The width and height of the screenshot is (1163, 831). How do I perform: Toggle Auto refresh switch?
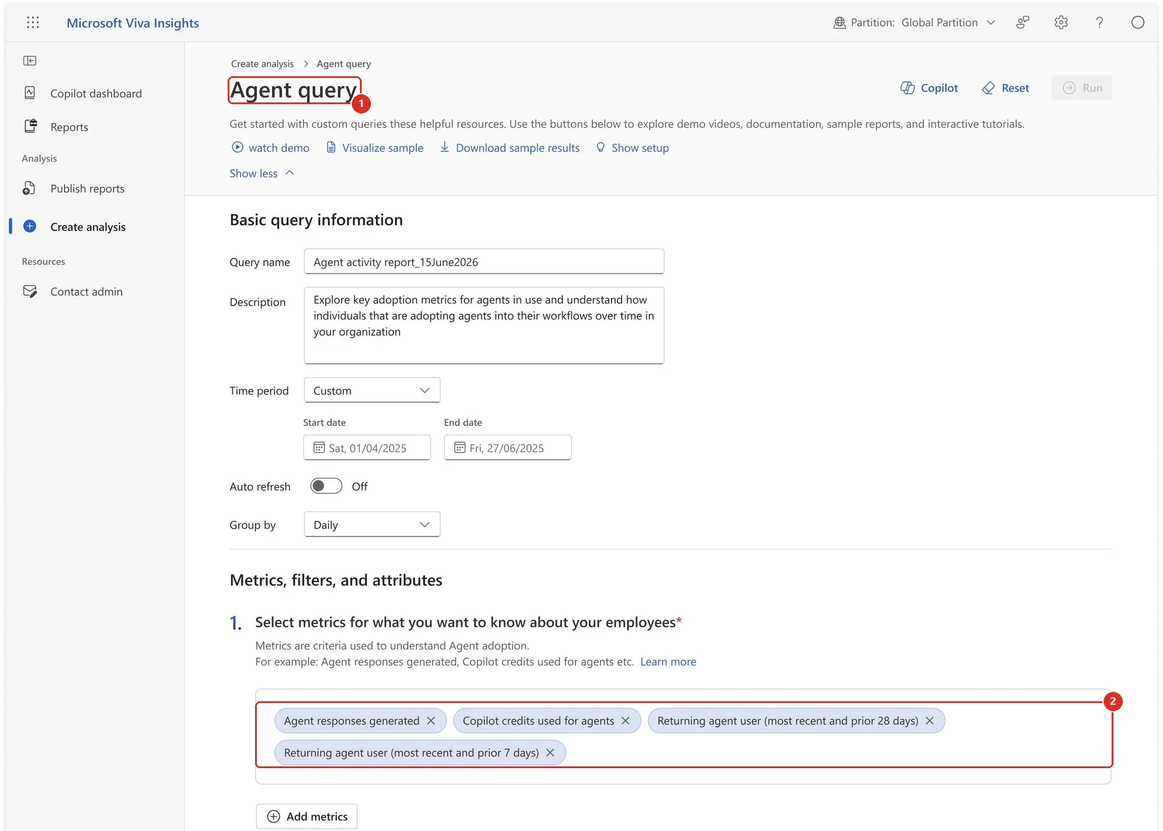(326, 486)
